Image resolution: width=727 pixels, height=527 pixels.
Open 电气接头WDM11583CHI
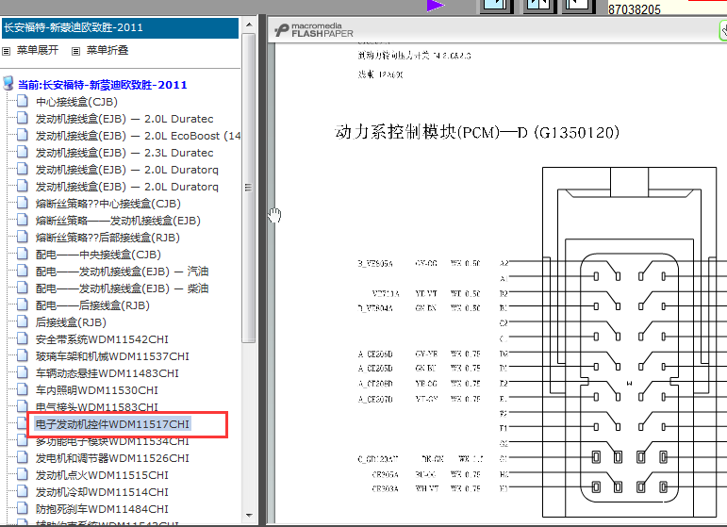pos(97,407)
